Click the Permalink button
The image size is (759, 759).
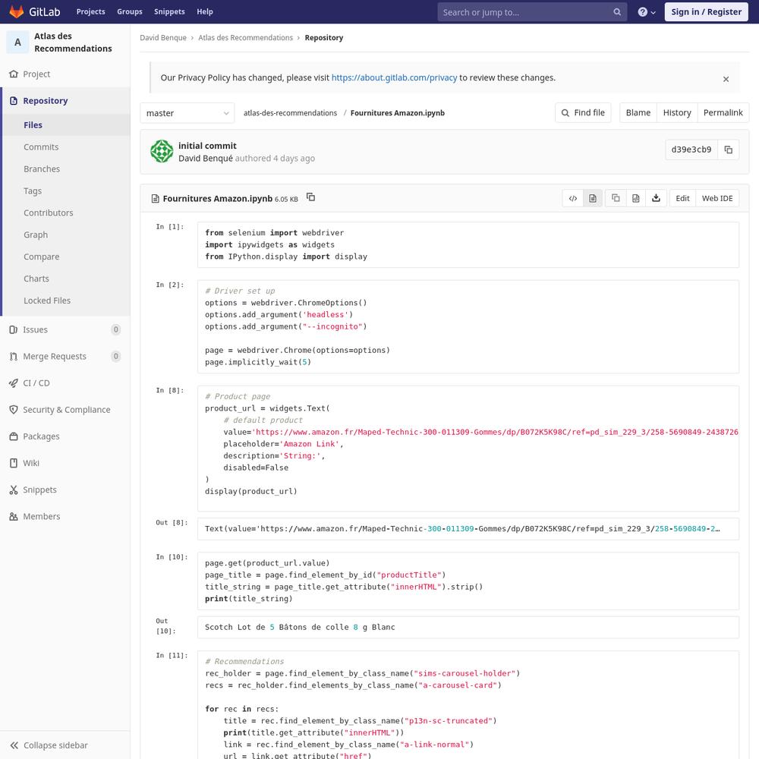click(723, 113)
